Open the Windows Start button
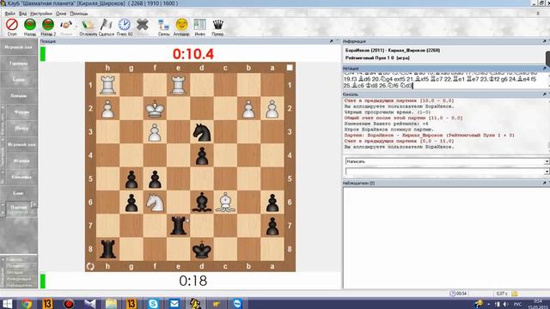550x309 pixels. coord(8,303)
